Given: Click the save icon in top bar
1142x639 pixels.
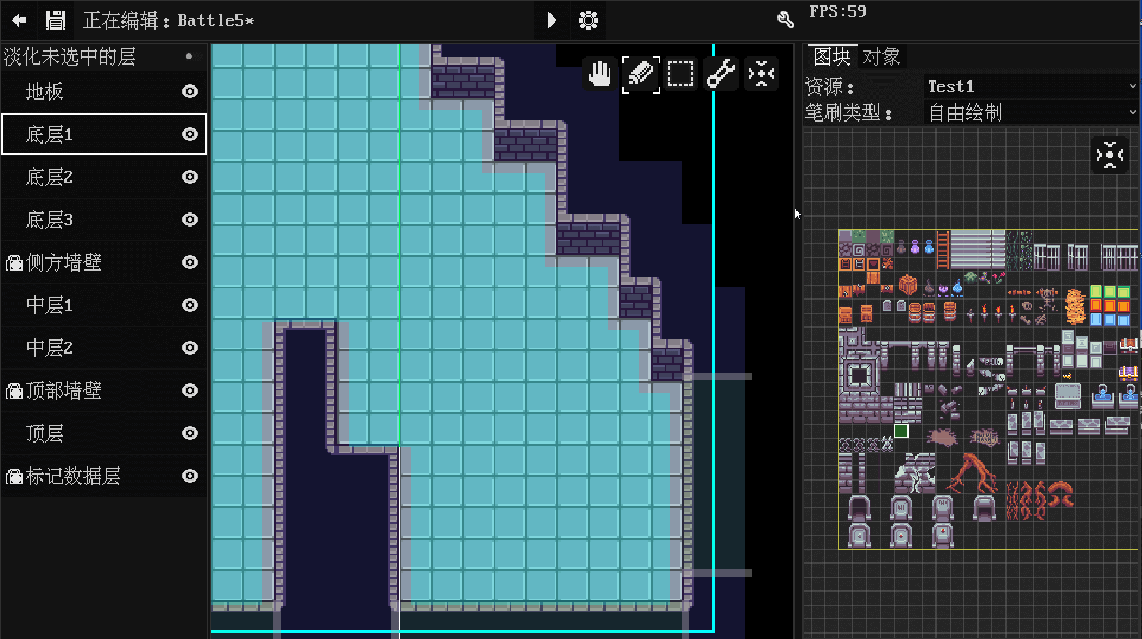Looking at the screenshot, I should [55, 20].
